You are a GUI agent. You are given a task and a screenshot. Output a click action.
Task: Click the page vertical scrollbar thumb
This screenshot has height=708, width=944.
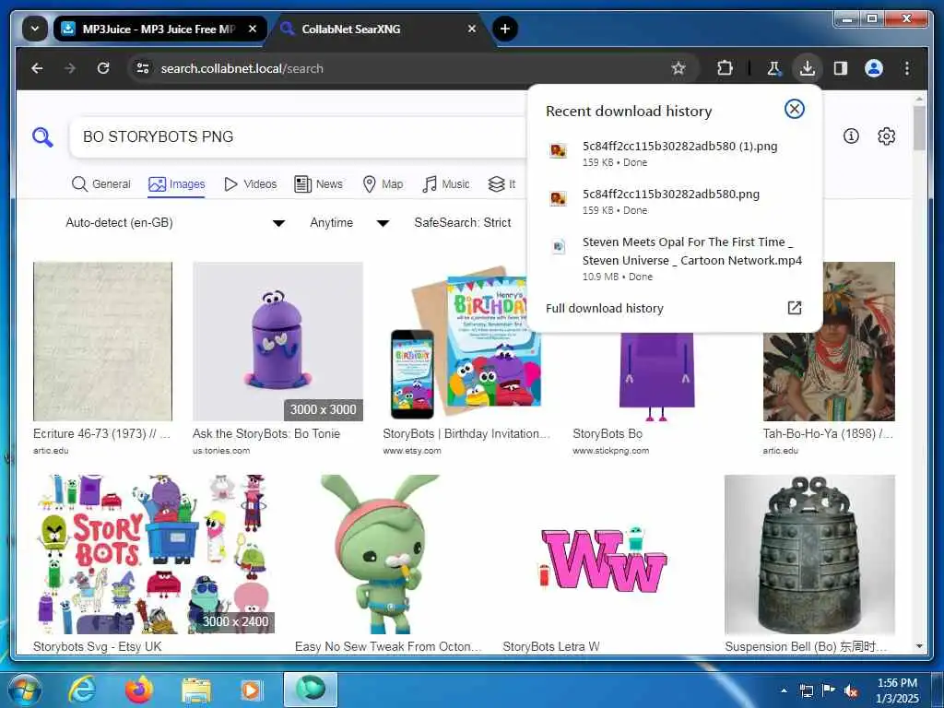coord(919,127)
